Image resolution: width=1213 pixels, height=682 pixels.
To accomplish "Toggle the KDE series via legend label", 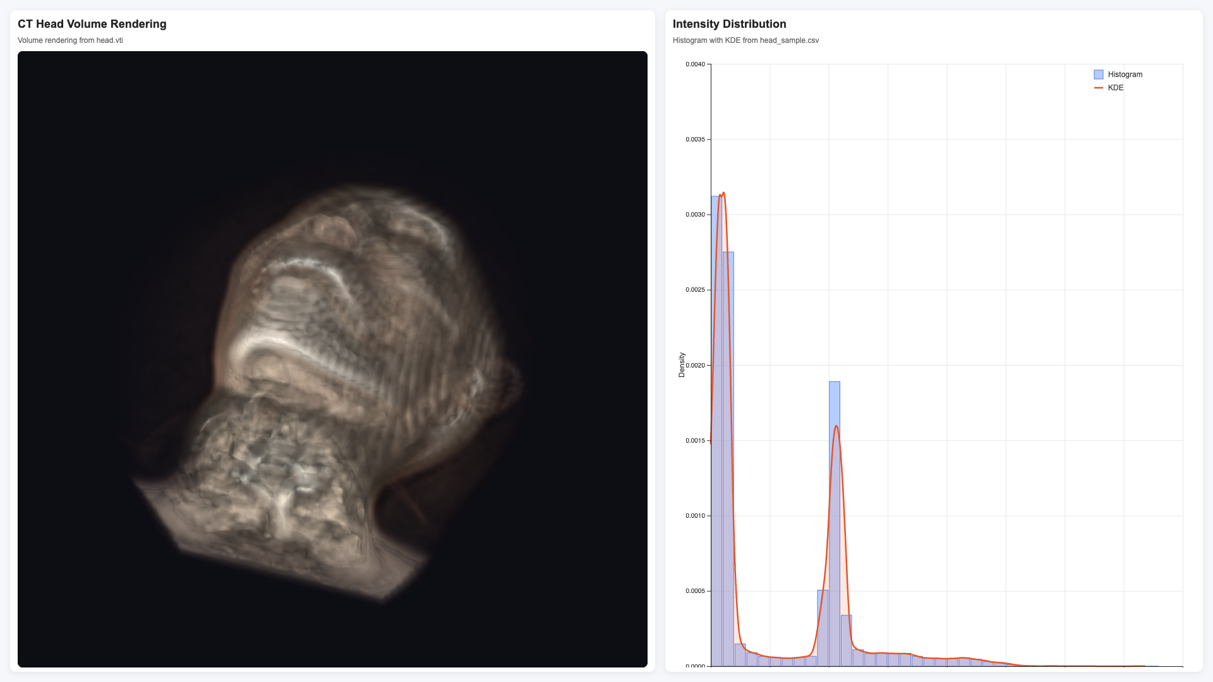I will pyautogui.click(x=1116, y=88).
